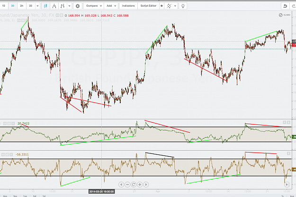Open the Add dropdown

[111, 6]
